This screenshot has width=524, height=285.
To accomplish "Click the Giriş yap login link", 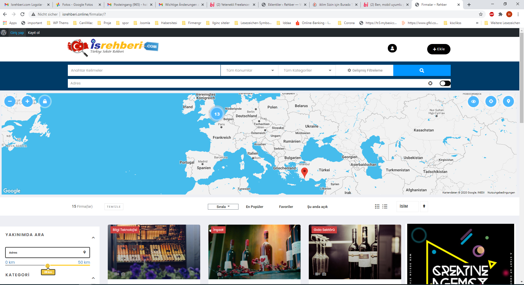I will pyautogui.click(x=17, y=33).
